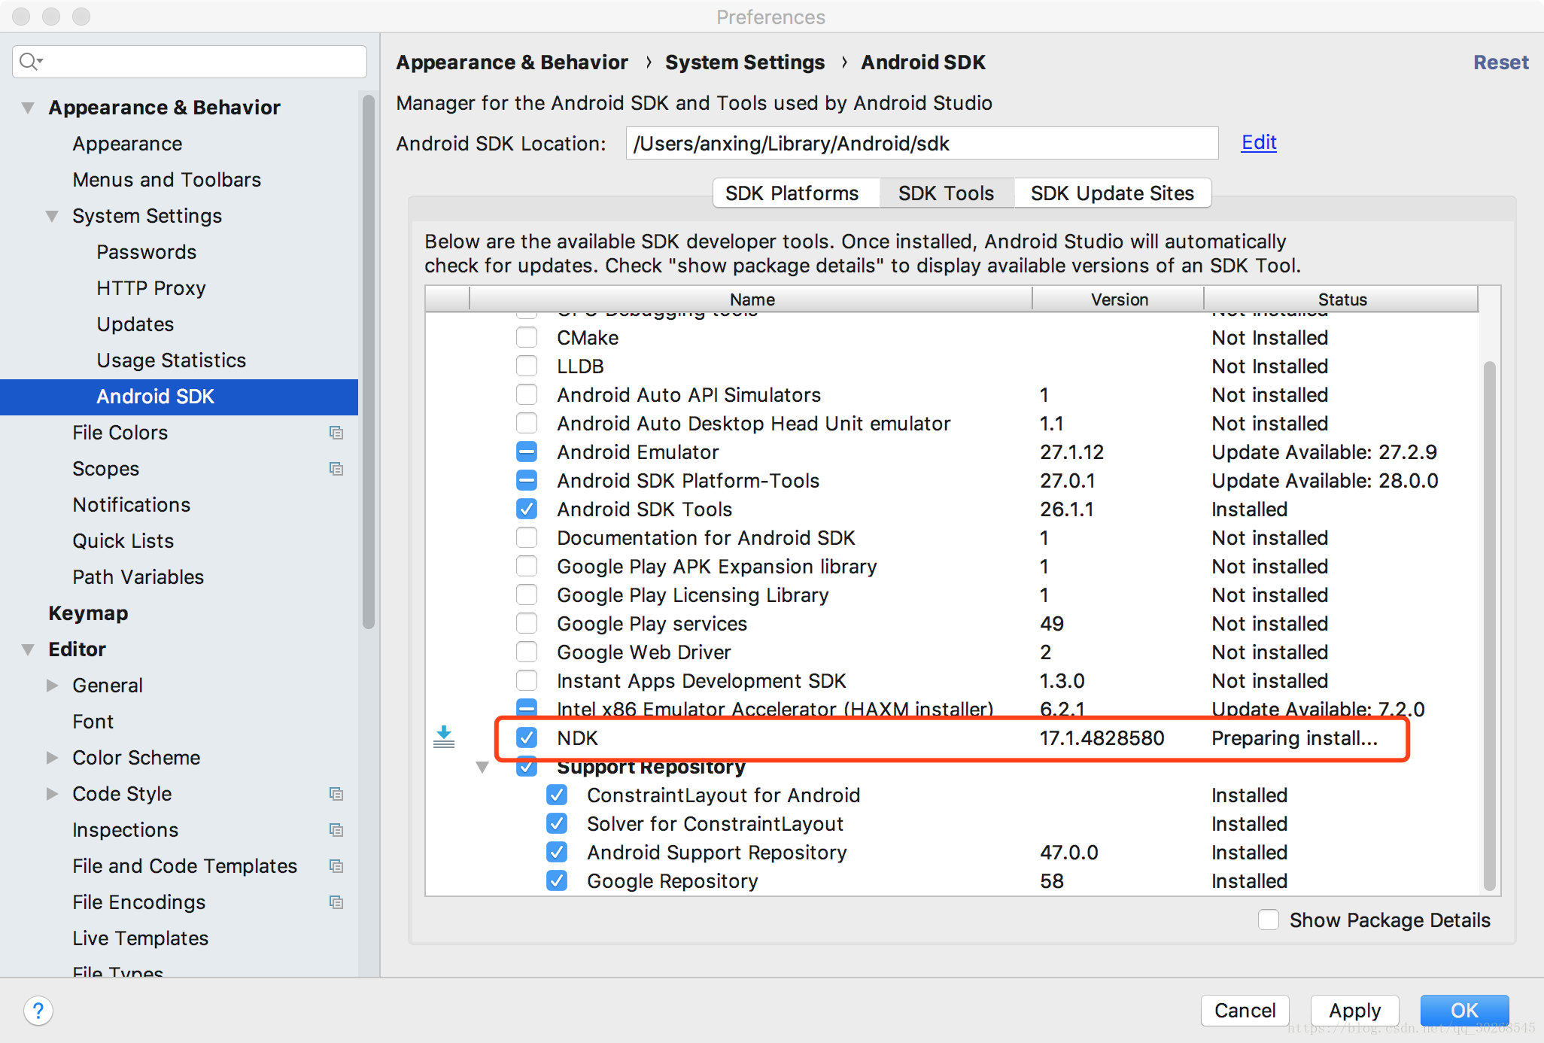This screenshot has height=1043, width=1544.
Task: Click project-level icon next to File Colors
Action: (x=336, y=433)
